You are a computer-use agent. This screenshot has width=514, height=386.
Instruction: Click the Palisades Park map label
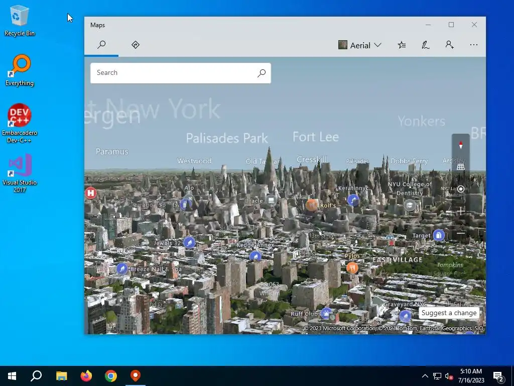click(227, 138)
